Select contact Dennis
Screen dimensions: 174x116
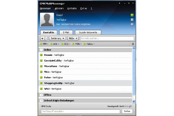(x=85, y=55)
